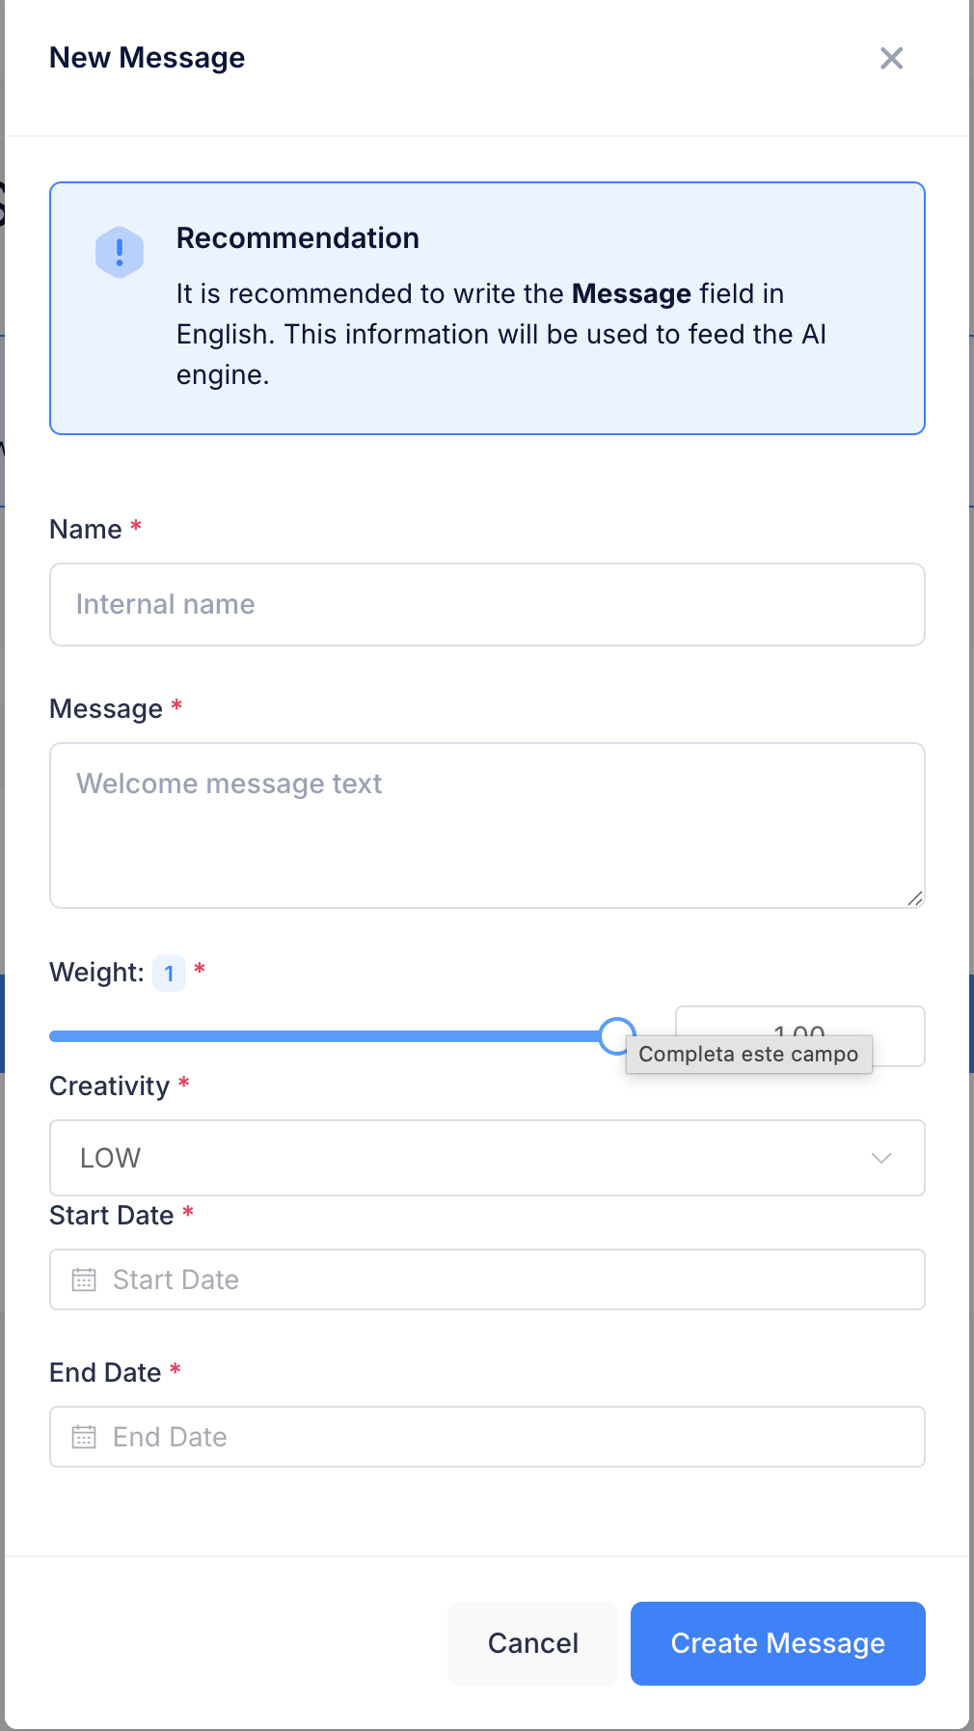The width and height of the screenshot is (974, 1731).
Task: Click the Recommendation heading text
Action: pos(297,237)
